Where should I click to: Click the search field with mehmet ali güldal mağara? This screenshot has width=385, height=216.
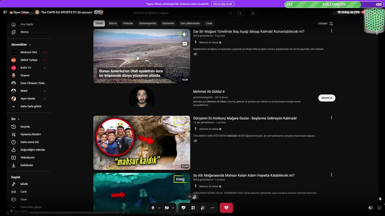coord(179,13)
